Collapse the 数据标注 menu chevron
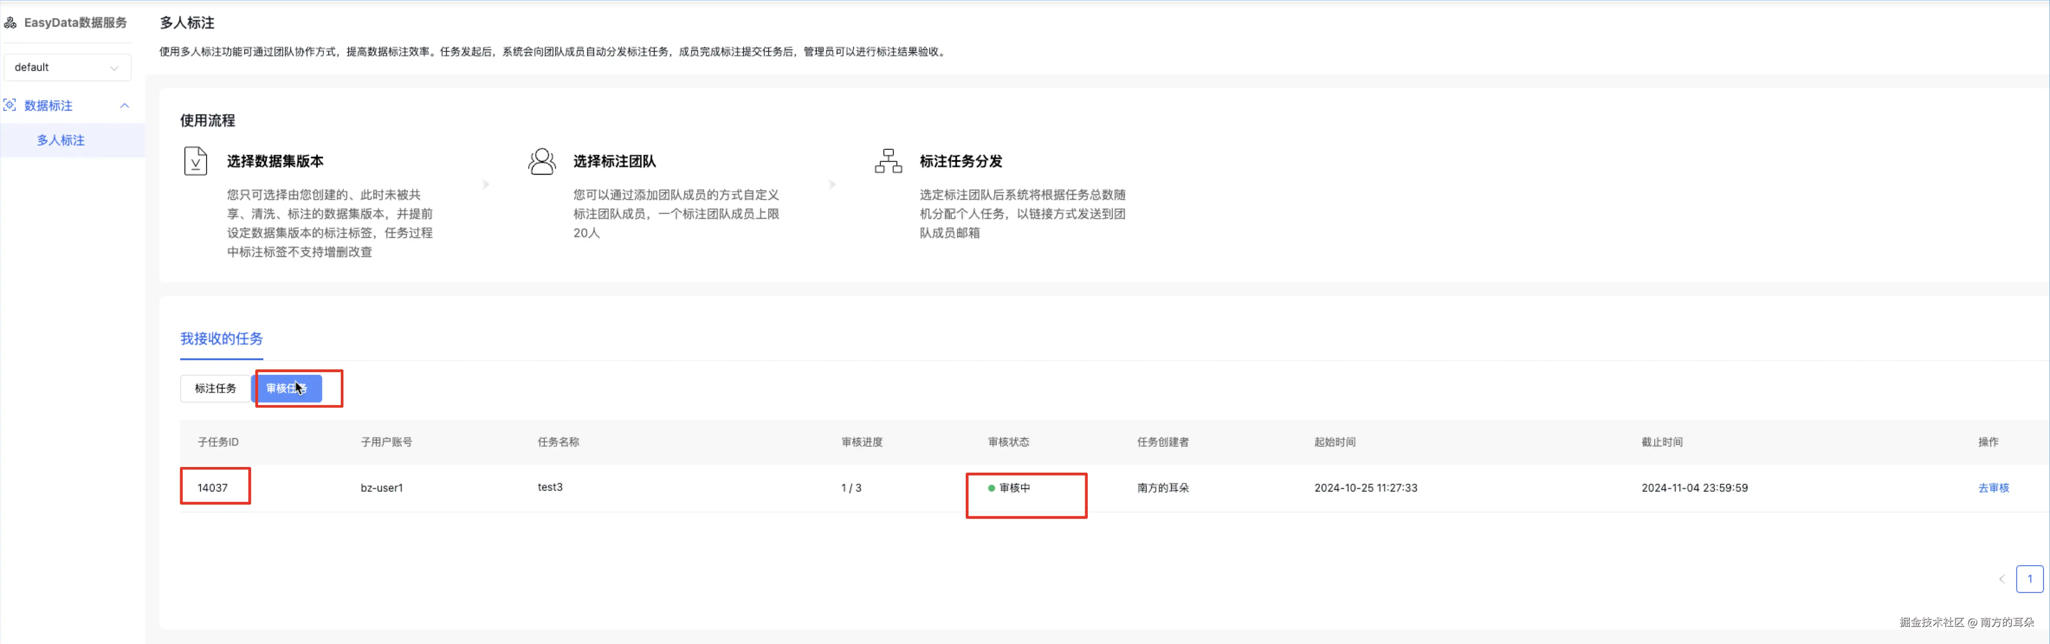The height and width of the screenshot is (644, 2050). [124, 105]
